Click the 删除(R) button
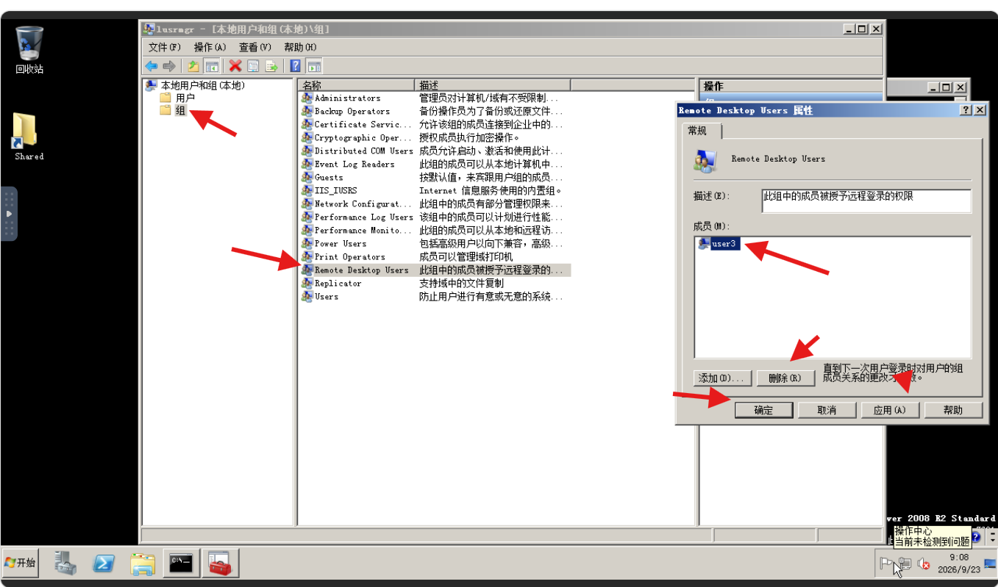The width and height of the screenshot is (998, 587). pos(785,378)
